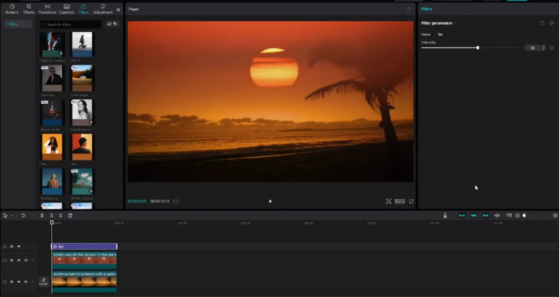Download the High Saturation filter
This screenshot has height=297, width=559.
61,53
